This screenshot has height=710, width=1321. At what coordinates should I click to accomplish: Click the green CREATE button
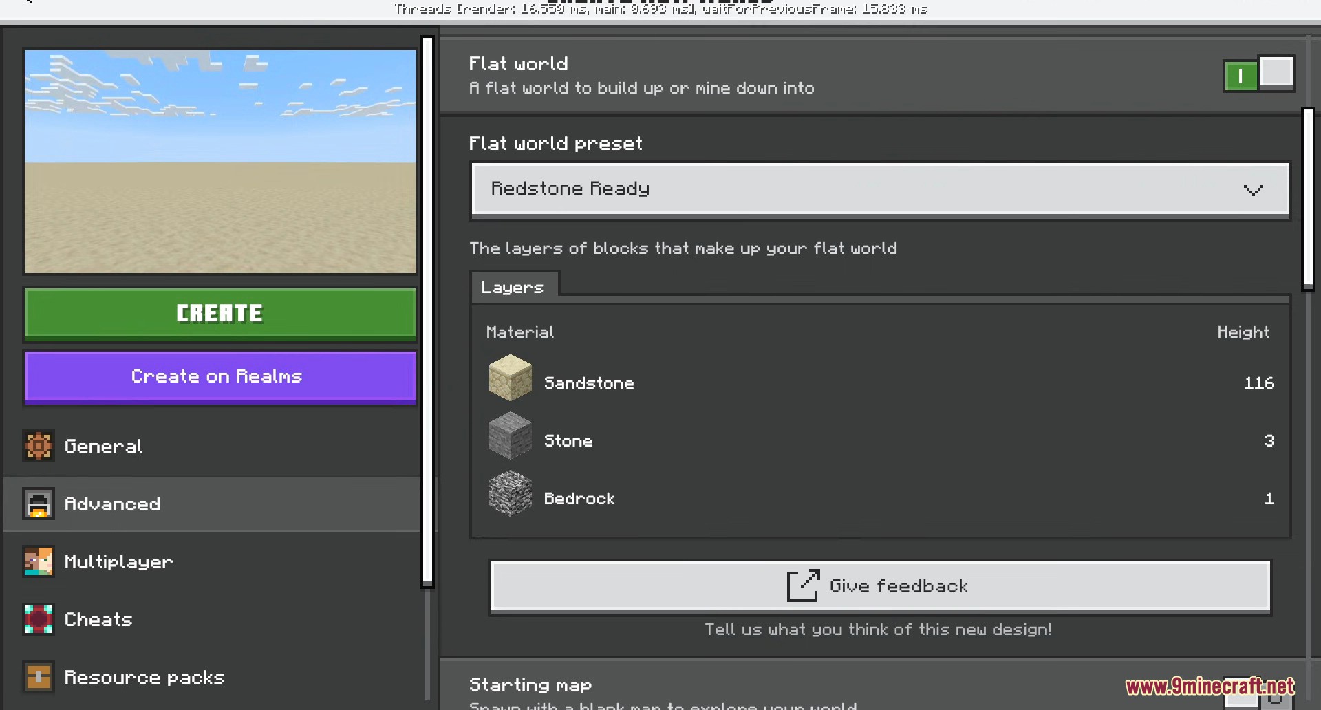click(220, 314)
